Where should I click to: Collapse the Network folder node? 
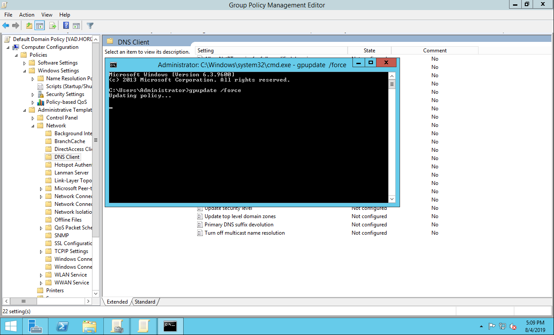click(33, 126)
